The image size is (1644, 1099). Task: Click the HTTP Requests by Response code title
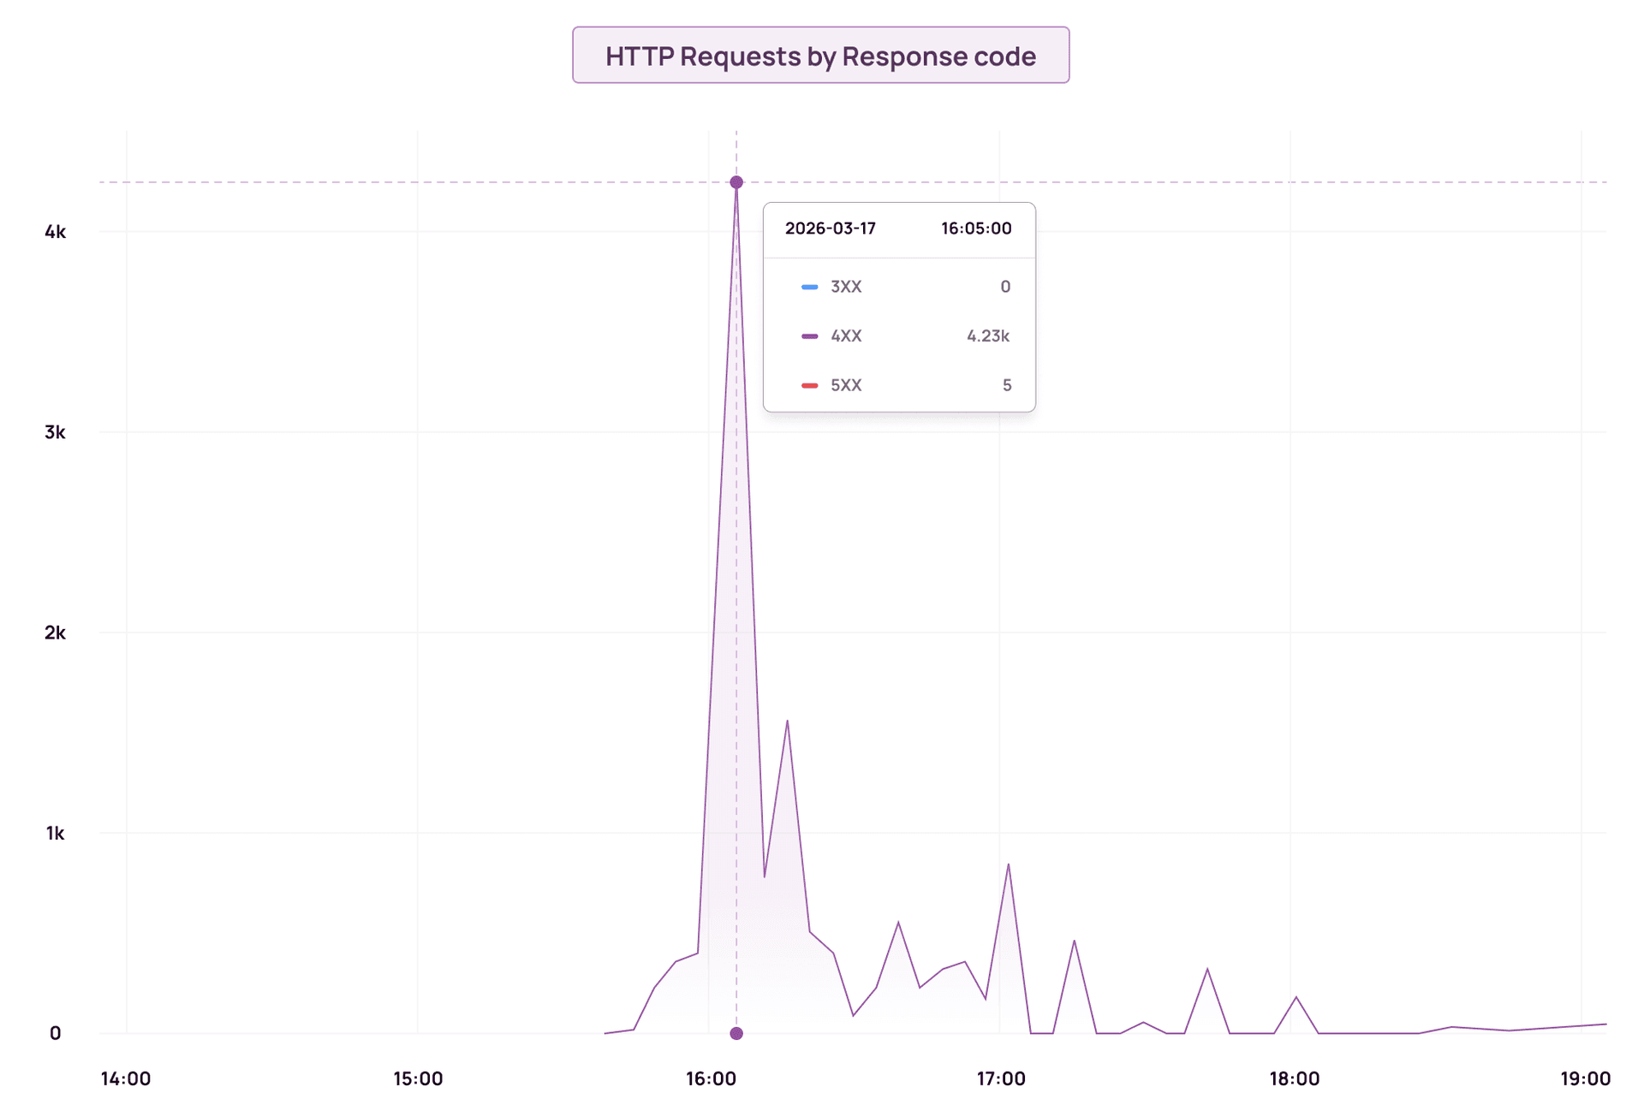coord(820,56)
